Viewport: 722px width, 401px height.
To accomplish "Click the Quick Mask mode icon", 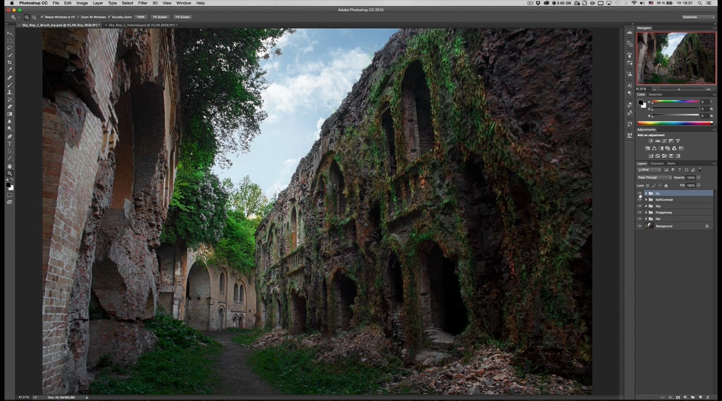I will click(10, 195).
